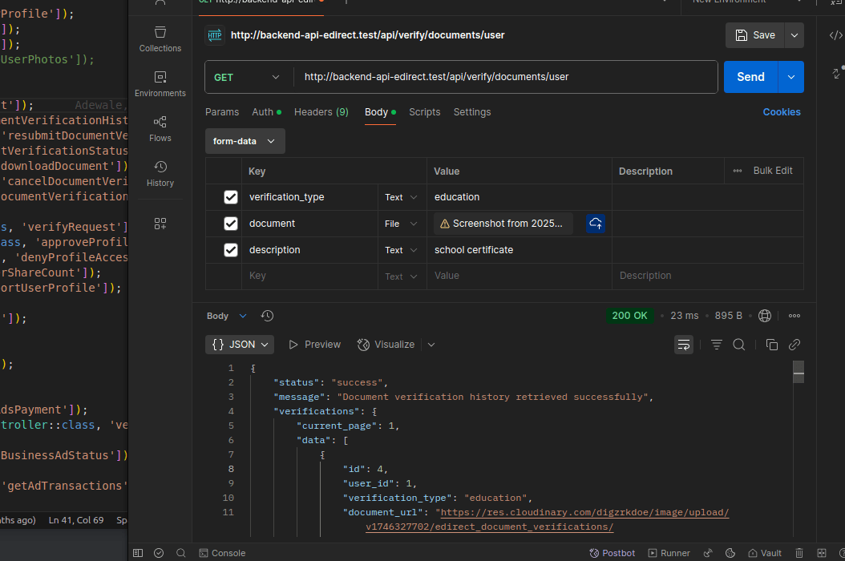
Task: Click the link icon in response toolbar
Action: tap(794, 345)
